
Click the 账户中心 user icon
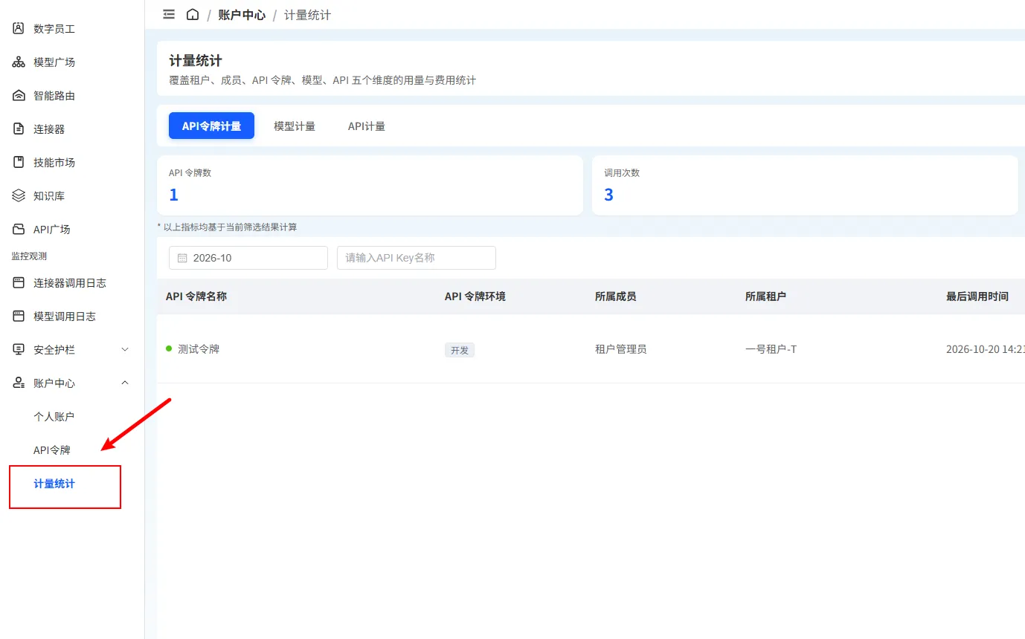coord(19,383)
